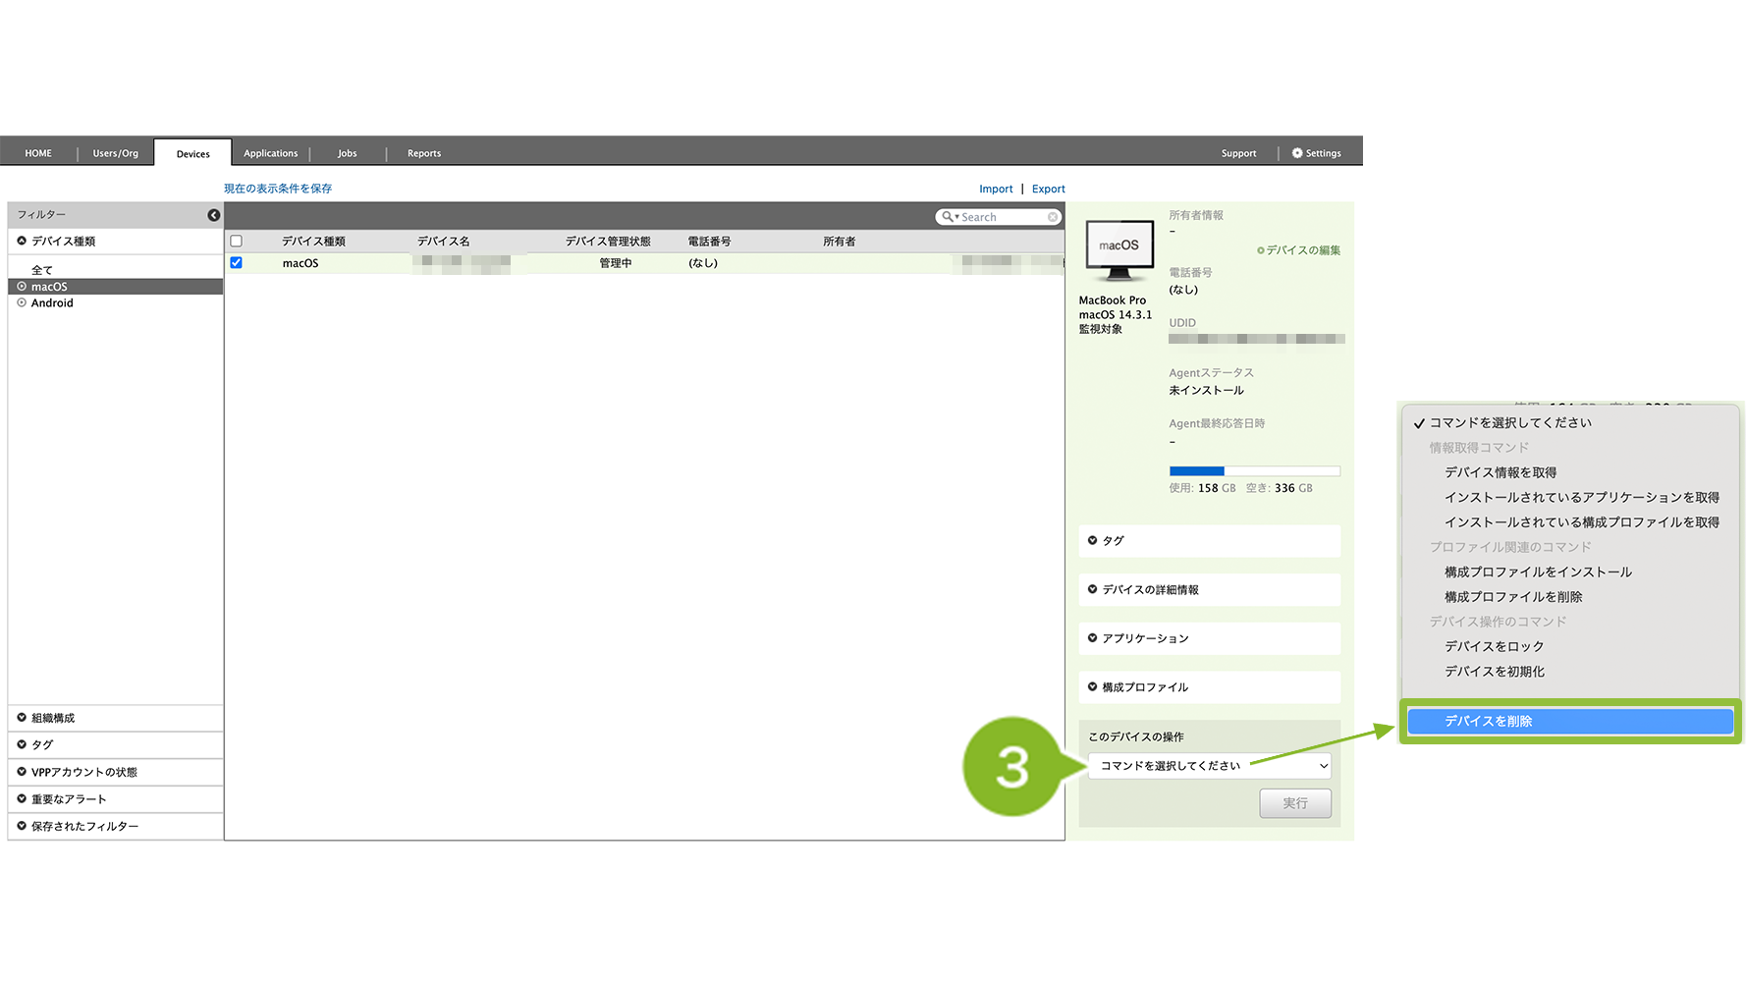
Task: Click the 実行 execute button
Action: click(1294, 803)
